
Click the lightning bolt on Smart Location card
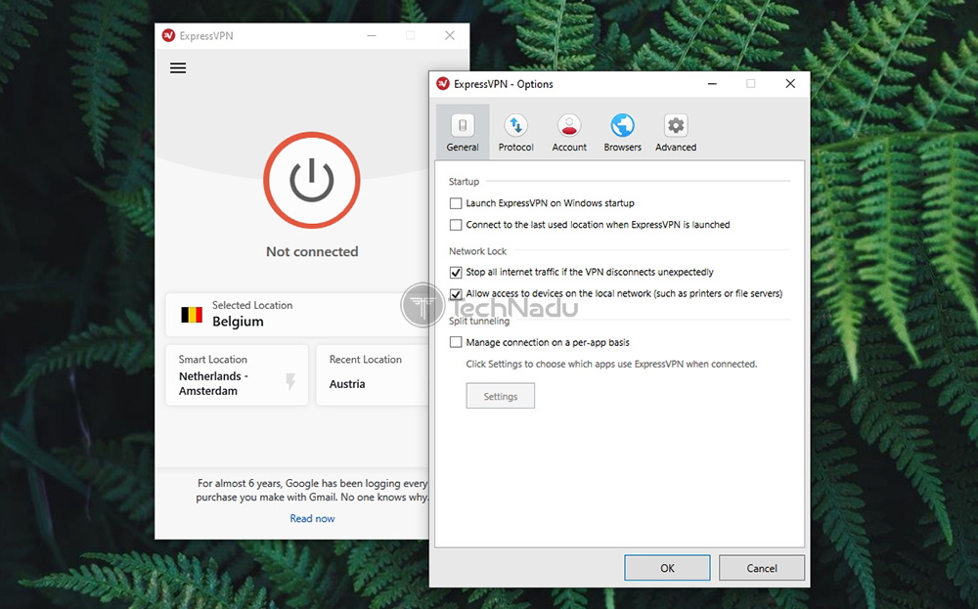(290, 380)
